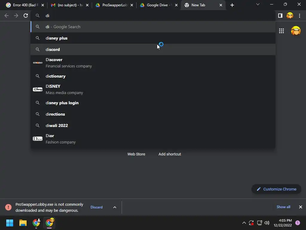Discard the ProSwapperLobby.exe download
The width and height of the screenshot is (306, 230).
[x=97, y=207]
